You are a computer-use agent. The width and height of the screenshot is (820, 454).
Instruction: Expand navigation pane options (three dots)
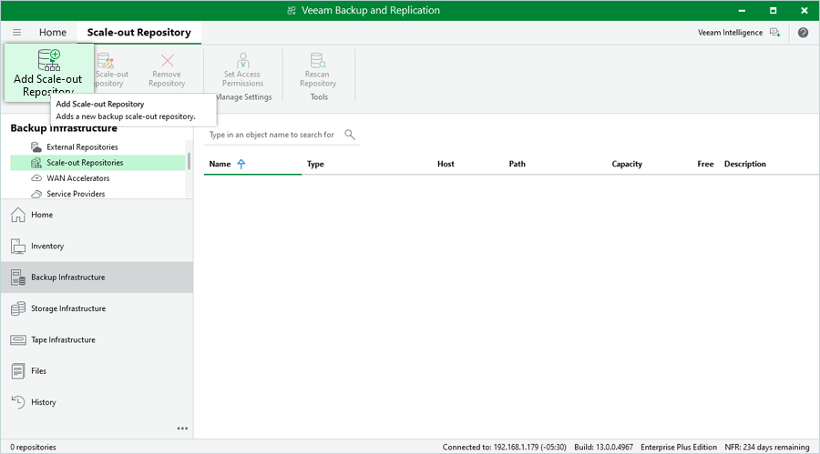tap(182, 429)
